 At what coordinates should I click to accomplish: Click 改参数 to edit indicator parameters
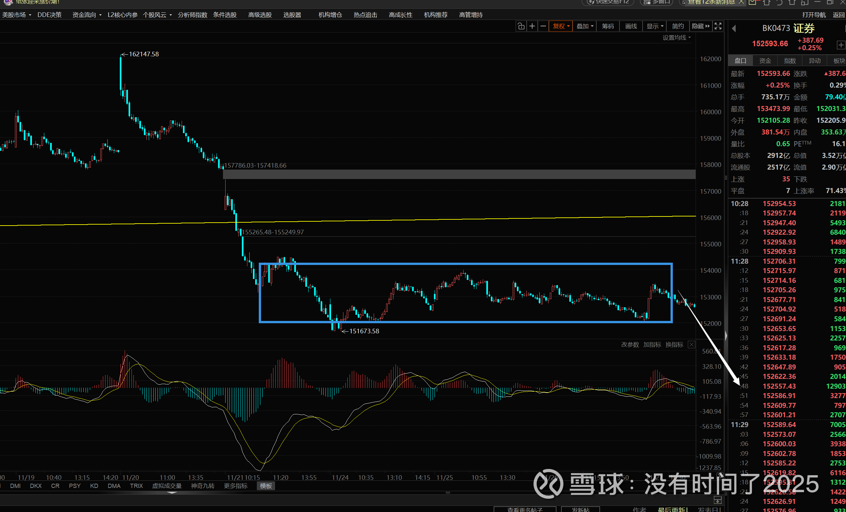630,344
